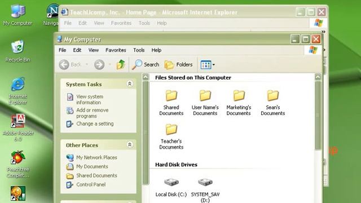This screenshot has width=361, height=203.
Task: Click the right pane vertical scrollbar thumb
Action: [318, 115]
